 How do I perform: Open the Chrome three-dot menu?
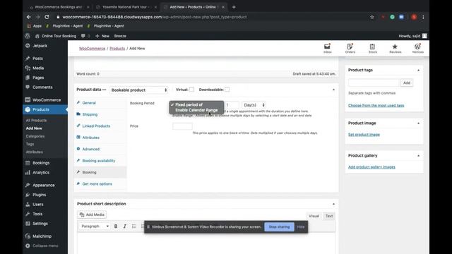(x=423, y=17)
